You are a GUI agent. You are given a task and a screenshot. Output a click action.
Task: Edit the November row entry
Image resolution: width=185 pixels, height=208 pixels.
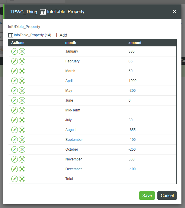click(15, 159)
